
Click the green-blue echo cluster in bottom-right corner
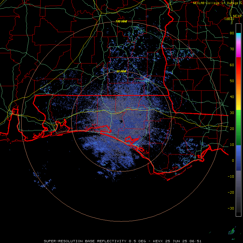(232, 232)
